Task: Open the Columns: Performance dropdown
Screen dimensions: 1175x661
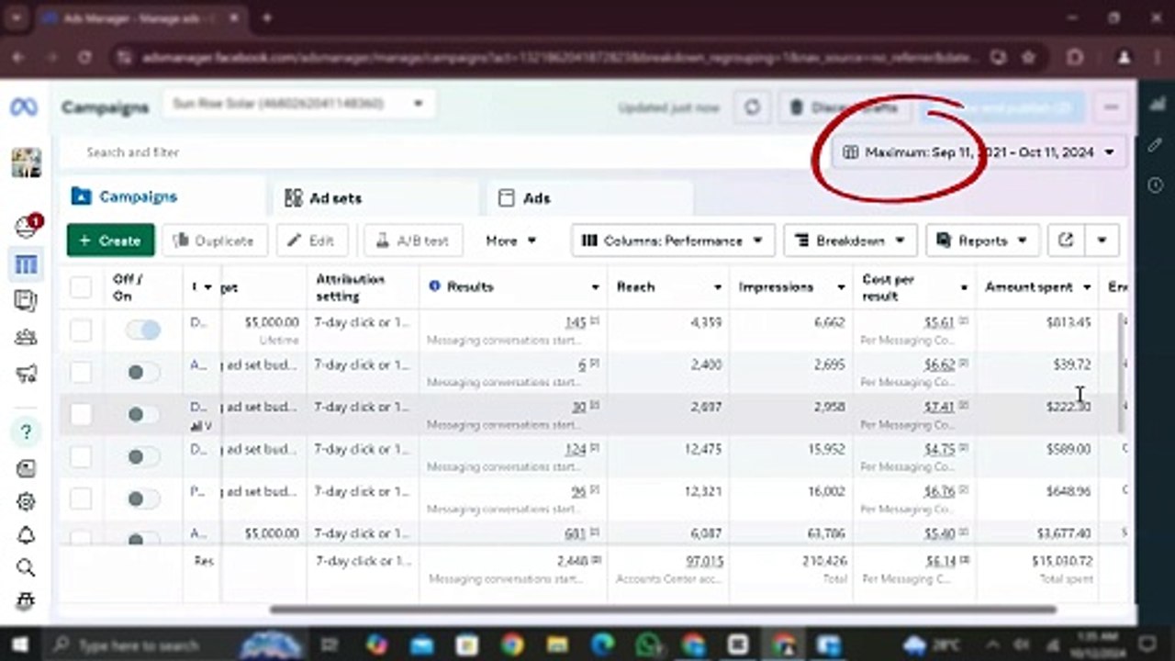Action: (x=673, y=241)
